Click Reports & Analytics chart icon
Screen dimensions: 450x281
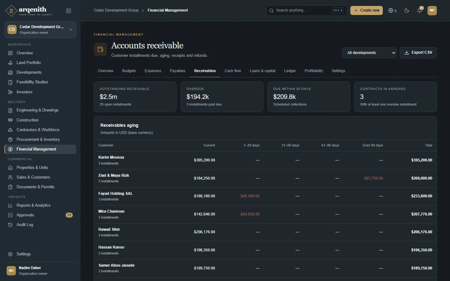click(x=10, y=205)
